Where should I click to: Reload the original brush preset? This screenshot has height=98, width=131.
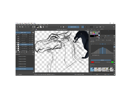point(66,27)
